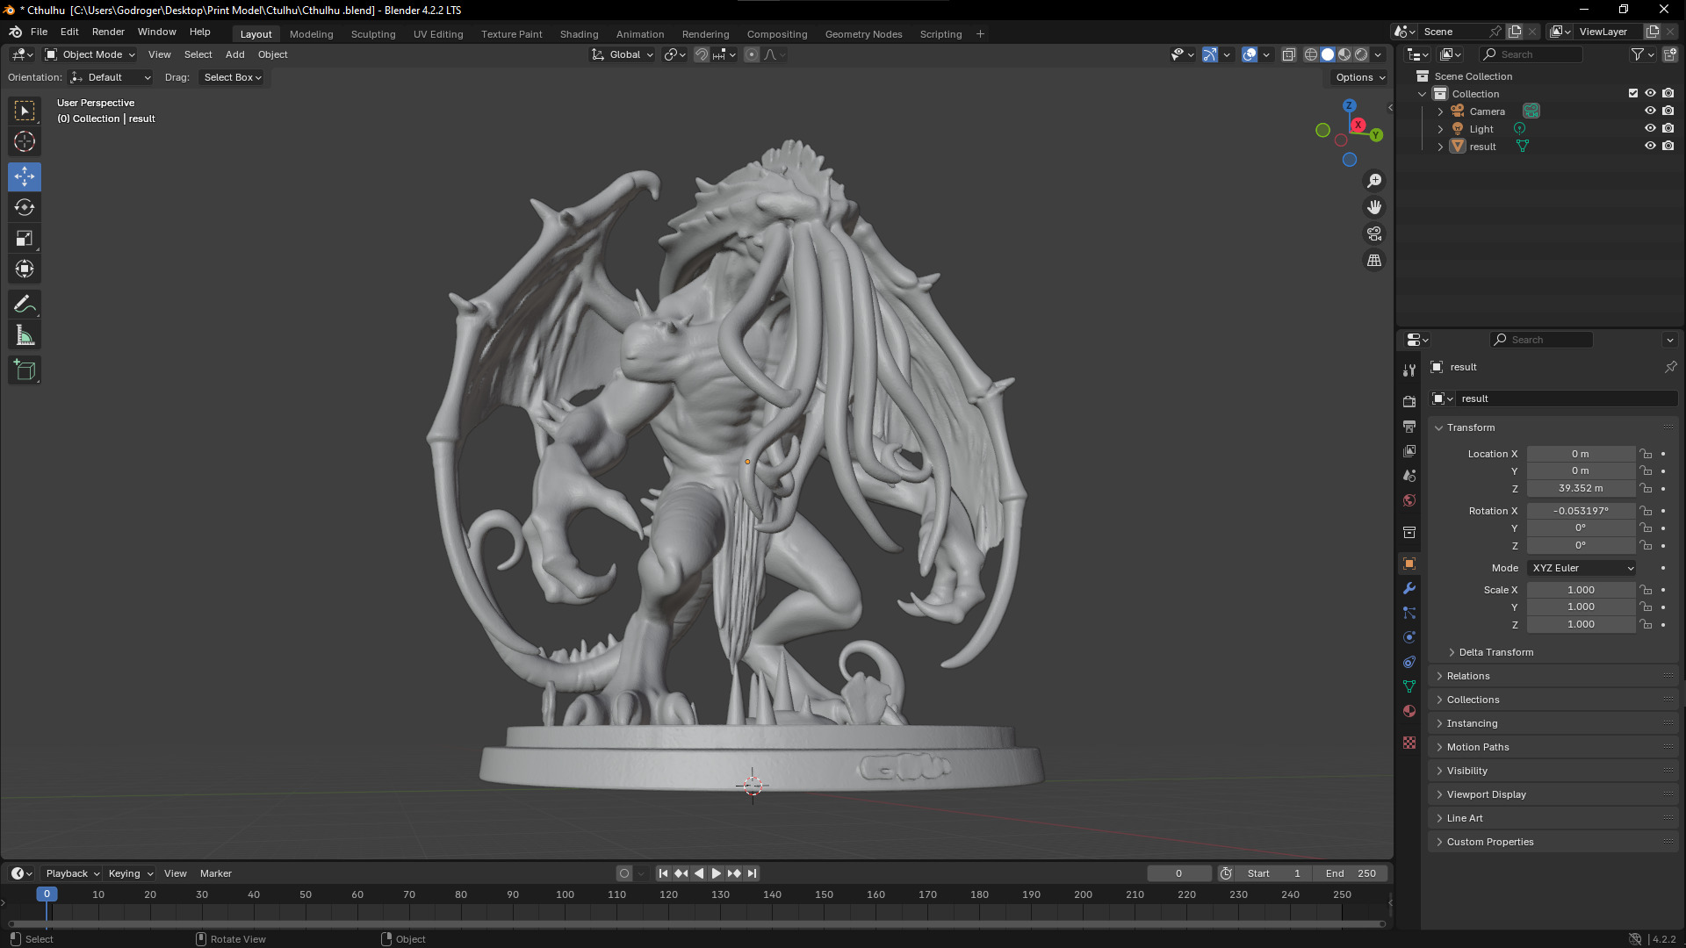Click the Rotation X value field
Screen dimensions: 1686x948
[1581, 511]
